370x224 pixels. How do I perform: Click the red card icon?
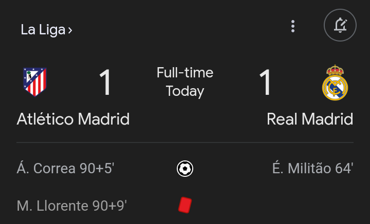(x=185, y=205)
